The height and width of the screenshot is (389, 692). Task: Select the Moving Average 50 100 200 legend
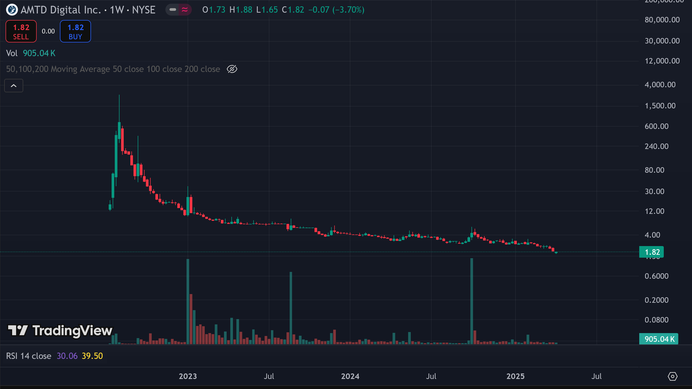113,69
